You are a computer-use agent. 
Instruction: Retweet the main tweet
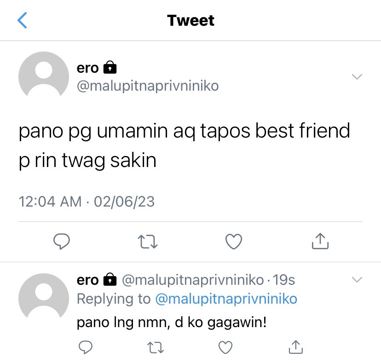148,242
